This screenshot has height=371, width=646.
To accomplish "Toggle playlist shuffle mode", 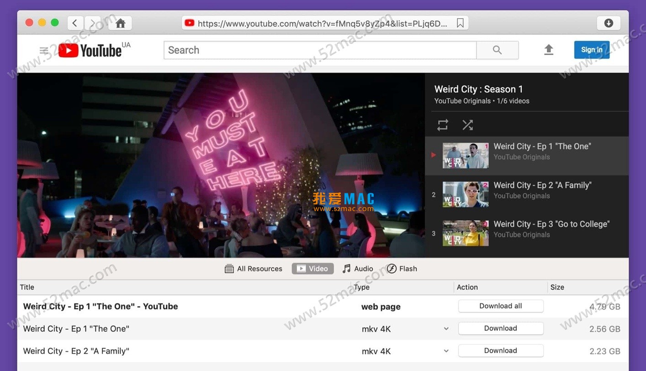I will point(467,124).
